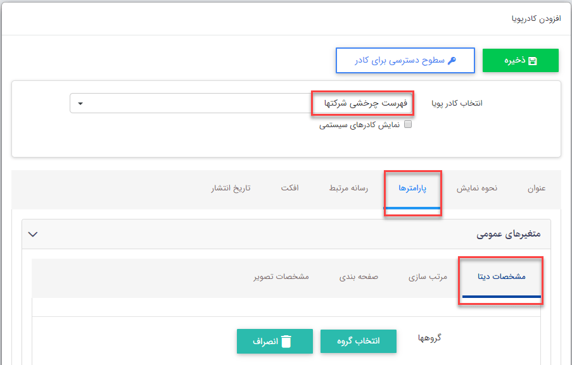Image resolution: width=572 pixels, height=365 pixels.
Task: Click the انصراف cancel button
Action: pyautogui.click(x=274, y=341)
